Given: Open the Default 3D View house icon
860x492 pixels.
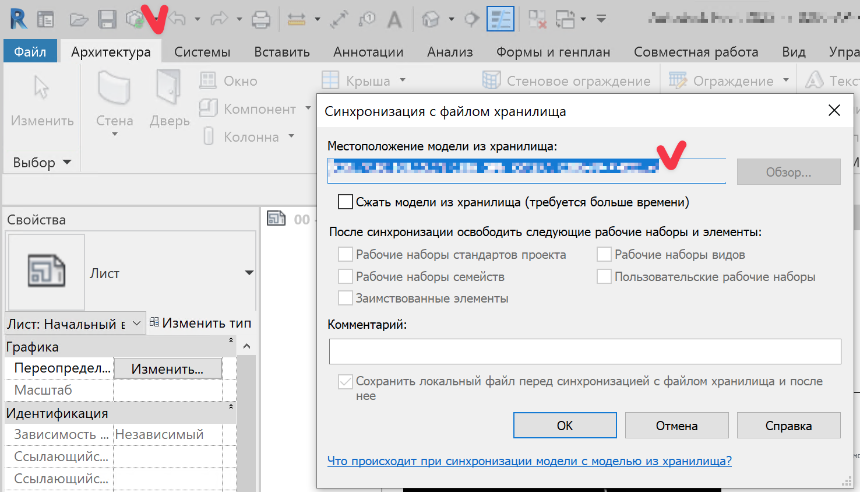Looking at the screenshot, I should click(430, 19).
